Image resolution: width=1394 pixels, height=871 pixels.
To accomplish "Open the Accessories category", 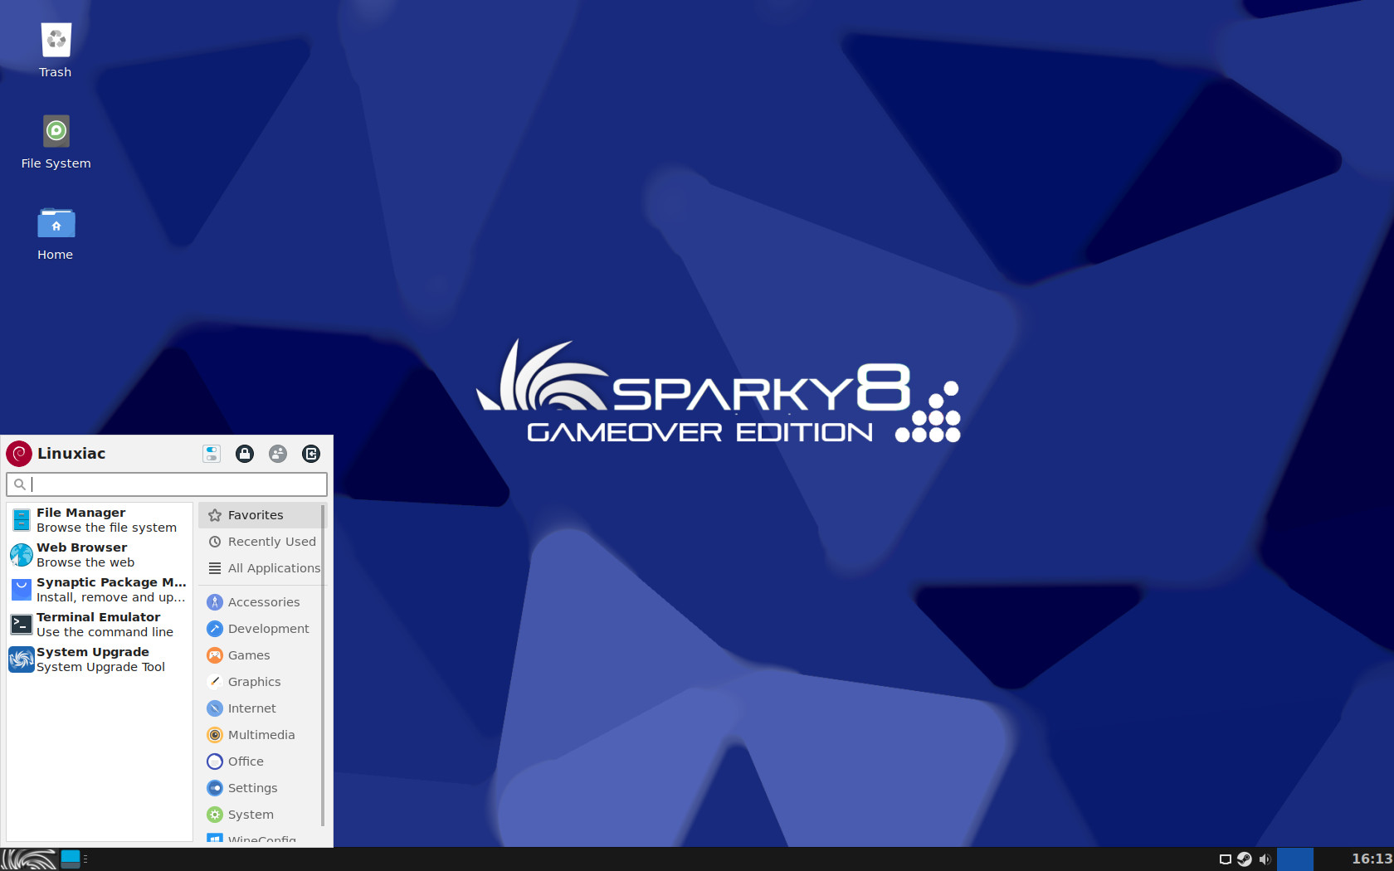I will coord(261,602).
